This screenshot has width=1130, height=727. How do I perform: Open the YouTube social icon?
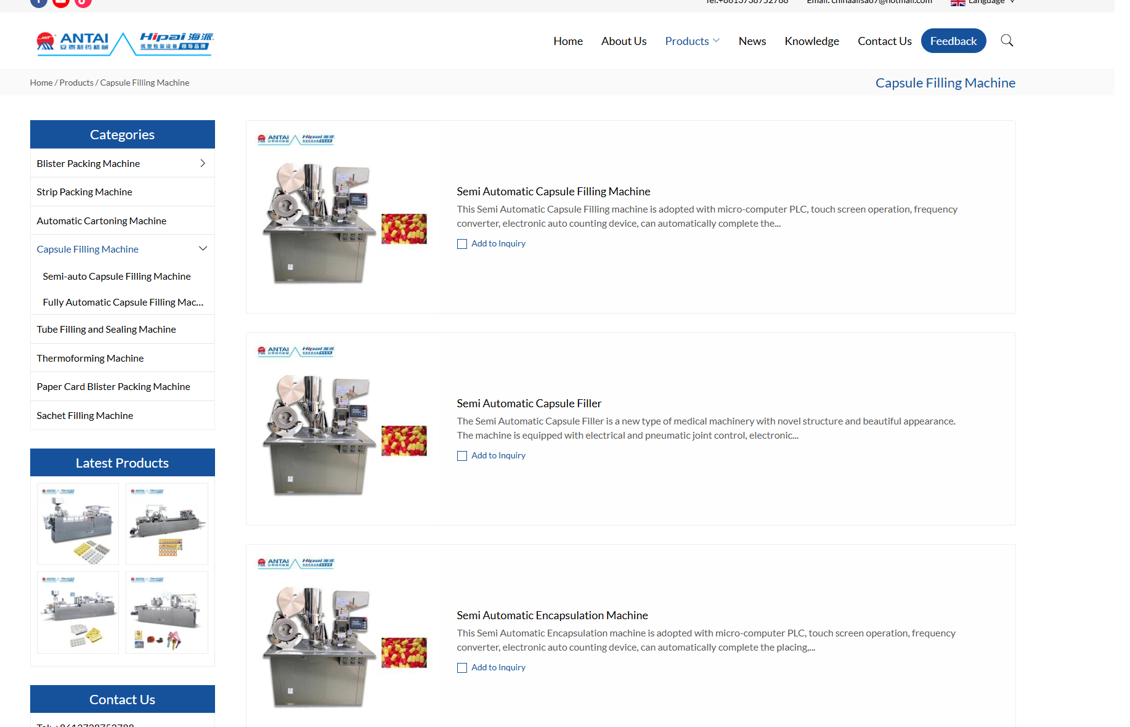pyautogui.click(x=61, y=2)
